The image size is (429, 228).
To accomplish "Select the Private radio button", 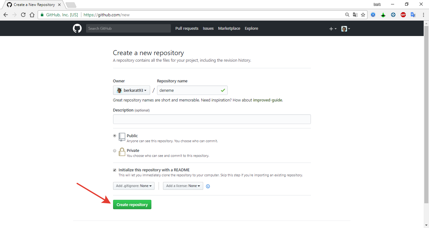I will click(x=115, y=151).
